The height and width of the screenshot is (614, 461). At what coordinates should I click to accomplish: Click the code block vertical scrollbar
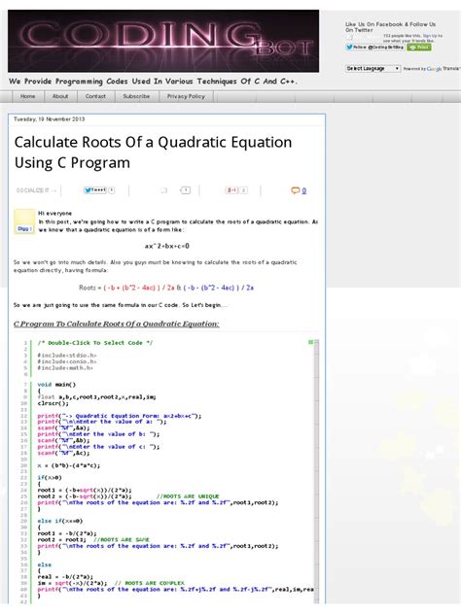tap(317, 470)
